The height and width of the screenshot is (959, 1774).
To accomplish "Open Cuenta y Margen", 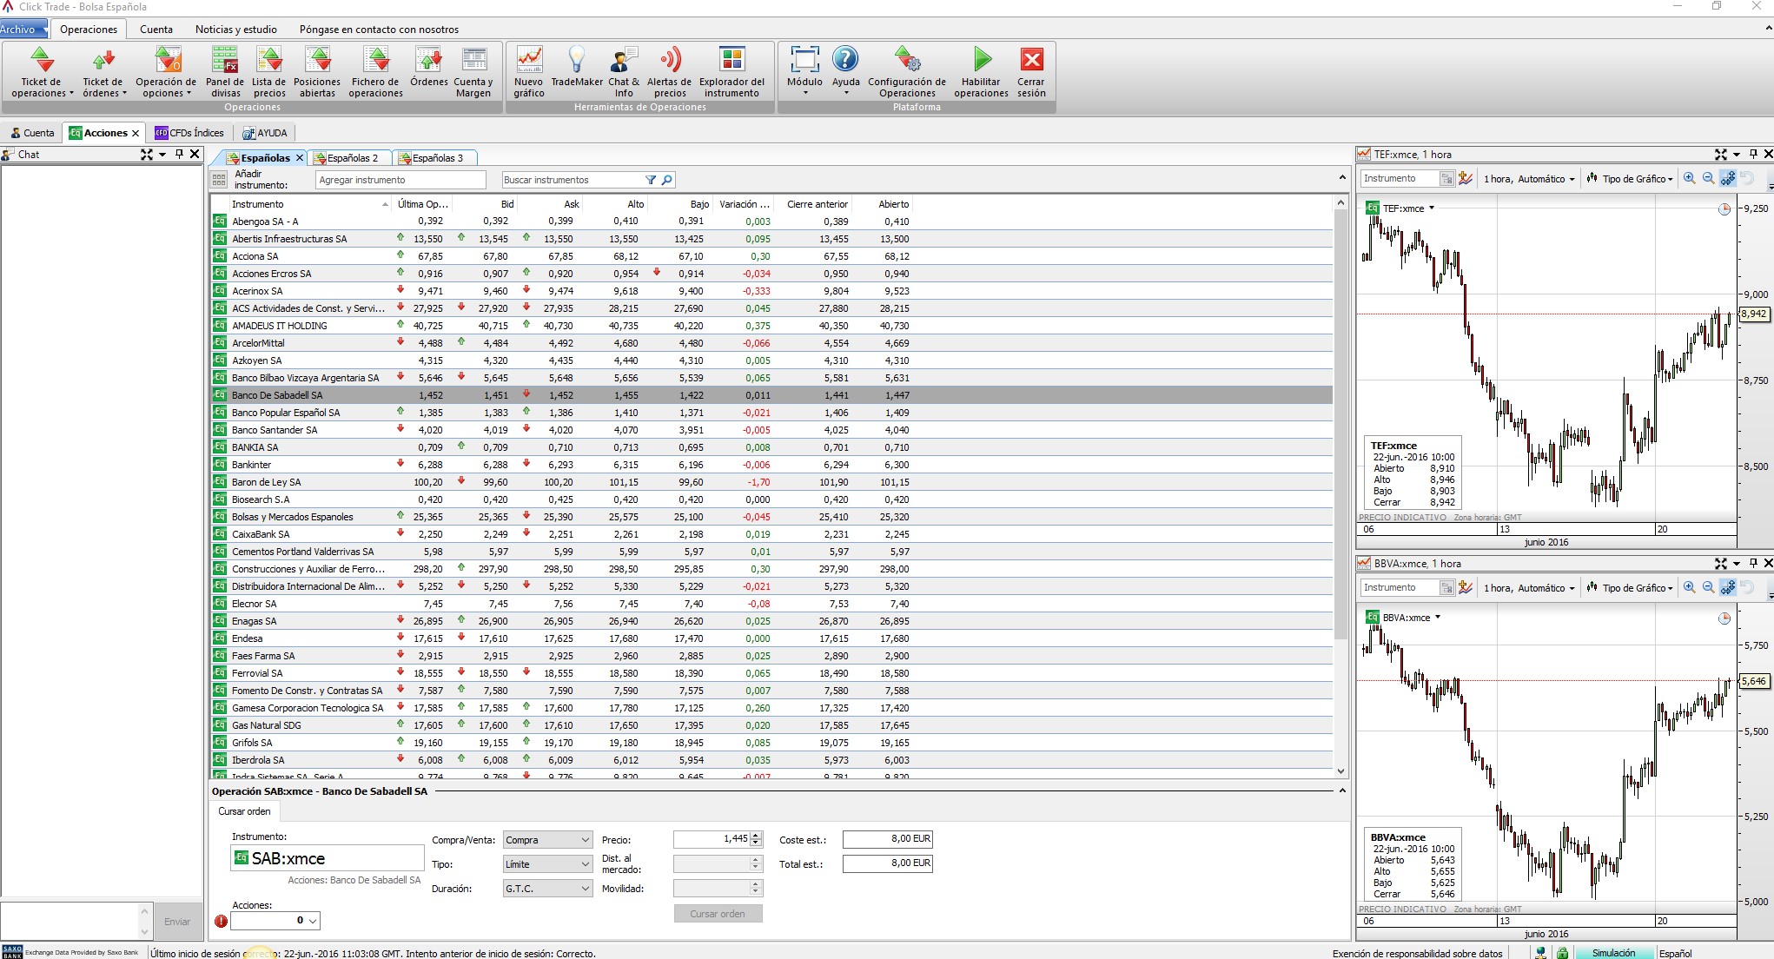I will (473, 71).
